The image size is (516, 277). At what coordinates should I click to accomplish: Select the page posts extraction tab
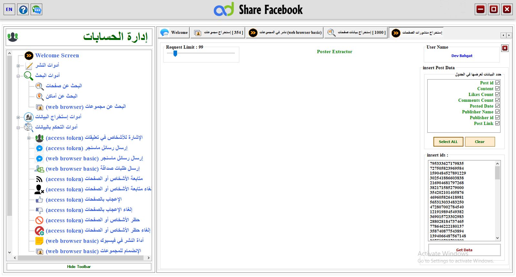click(x=416, y=33)
